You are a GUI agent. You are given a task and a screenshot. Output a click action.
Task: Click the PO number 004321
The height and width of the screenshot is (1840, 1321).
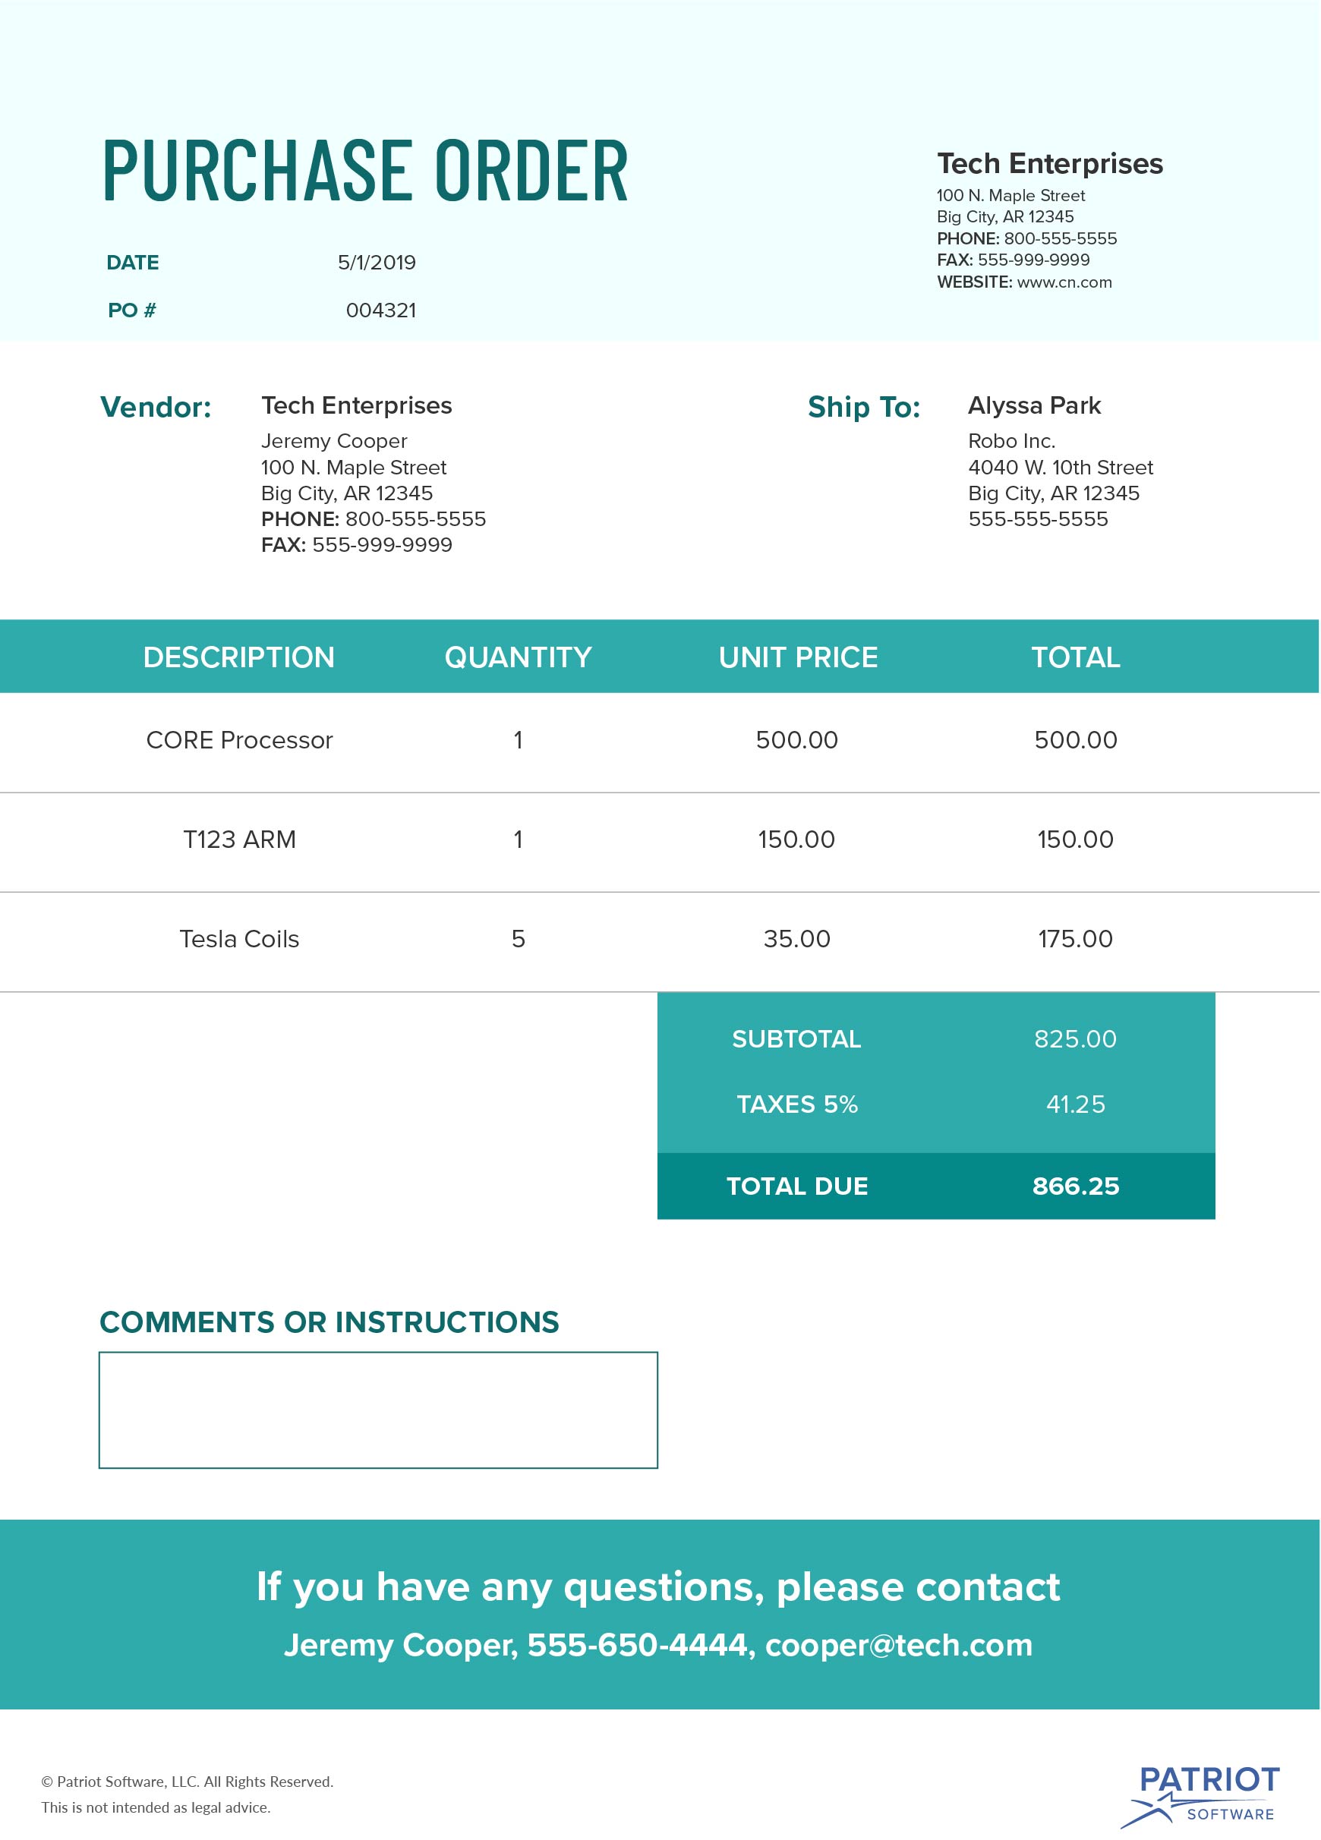point(380,310)
